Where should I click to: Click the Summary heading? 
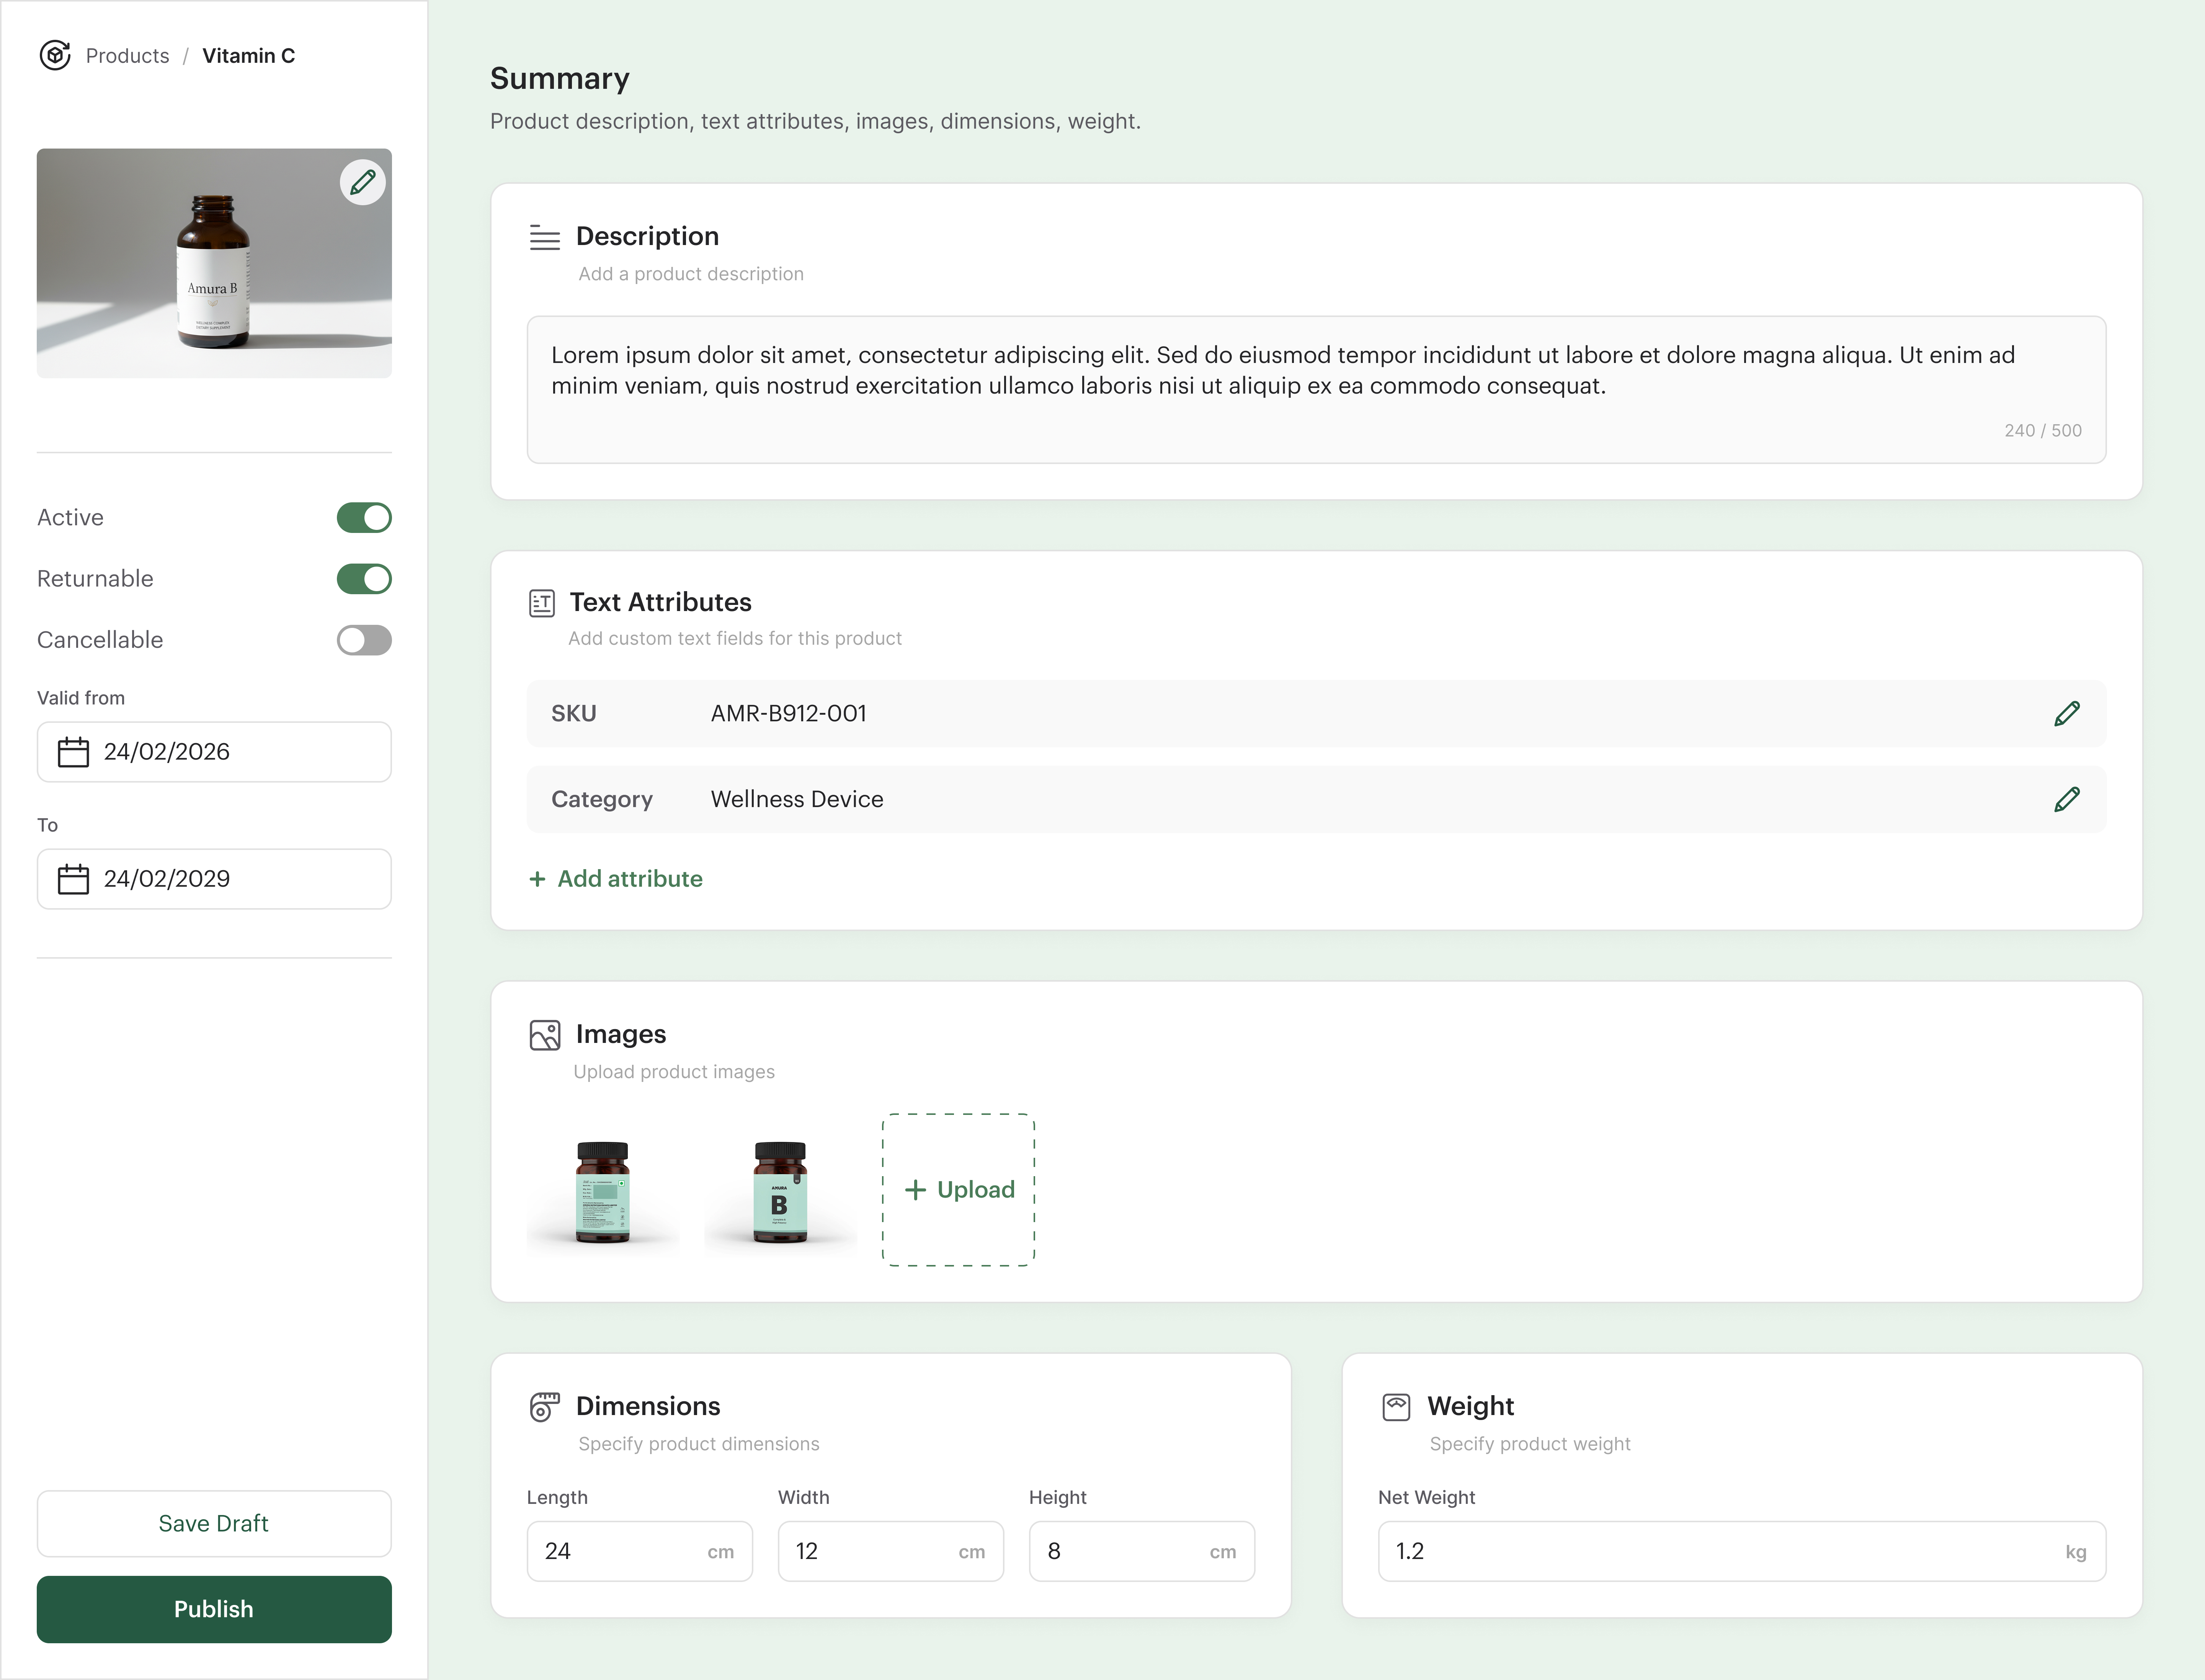pyautogui.click(x=560, y=78)
